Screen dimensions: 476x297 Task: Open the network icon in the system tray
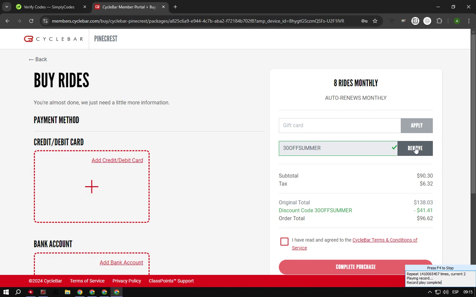coord(438,292)
